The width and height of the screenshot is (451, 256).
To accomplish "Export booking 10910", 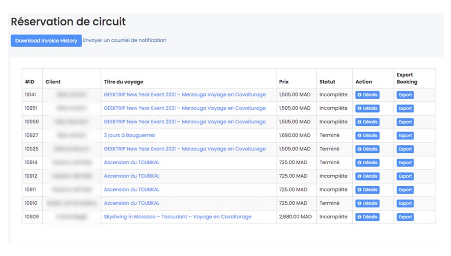I will coord(405,204).
